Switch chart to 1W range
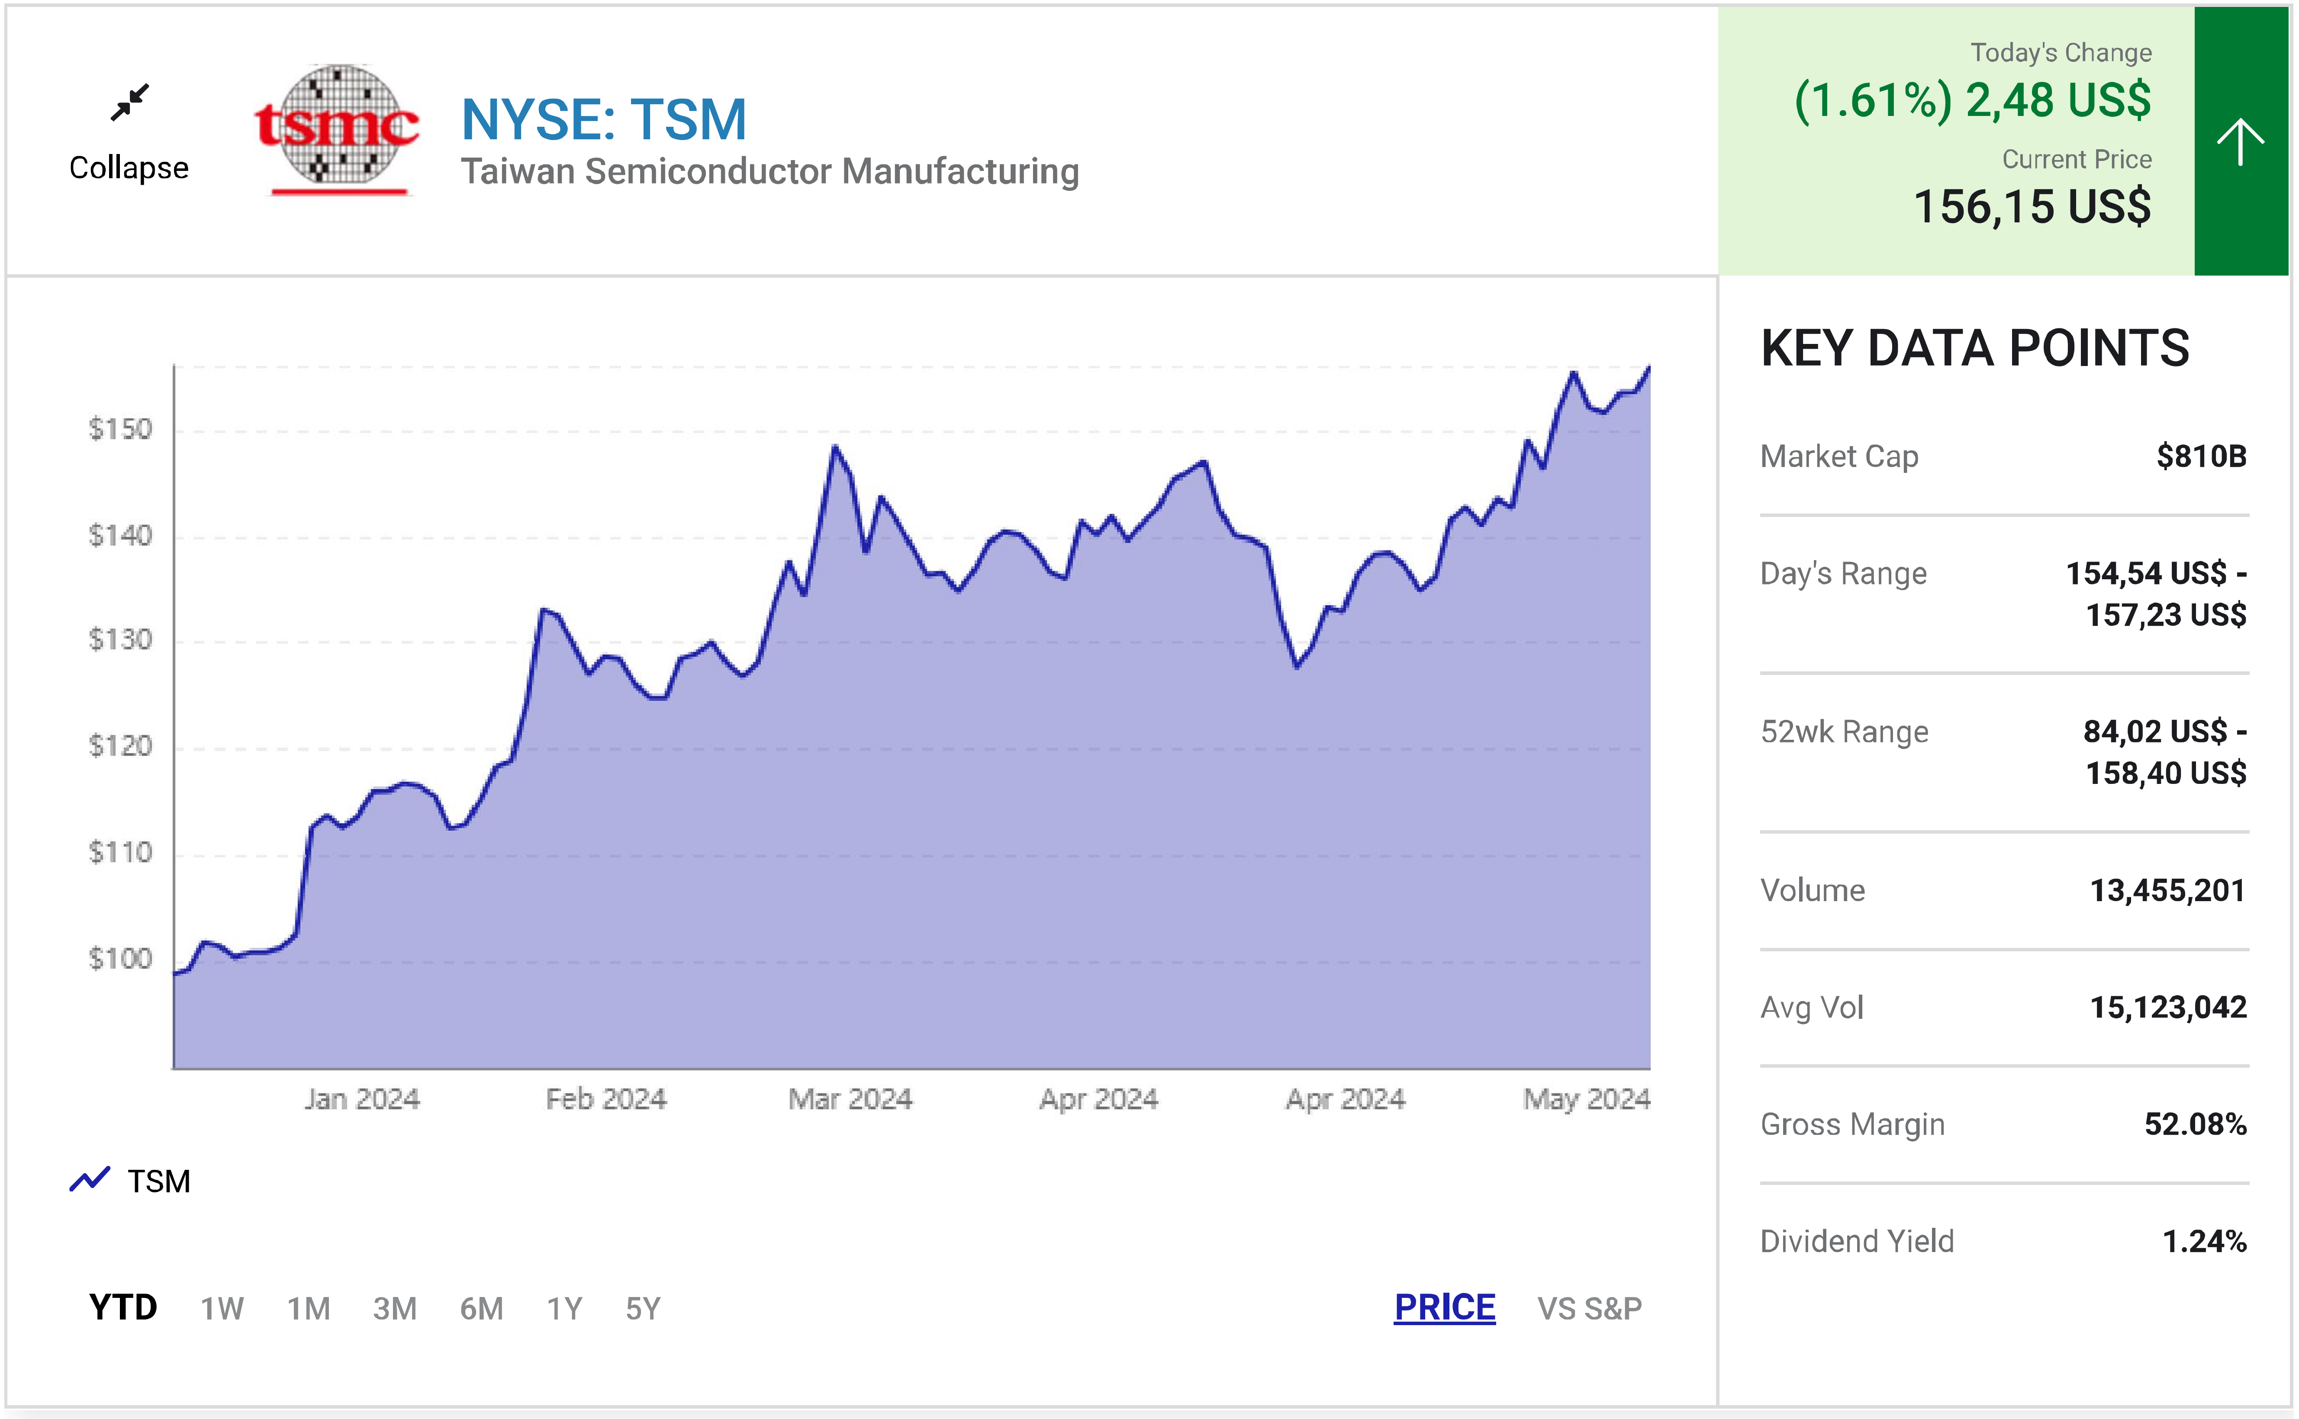 point(222,1308)
